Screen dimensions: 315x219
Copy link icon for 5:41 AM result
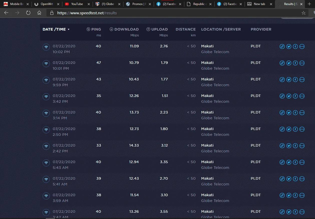(282, 179)
